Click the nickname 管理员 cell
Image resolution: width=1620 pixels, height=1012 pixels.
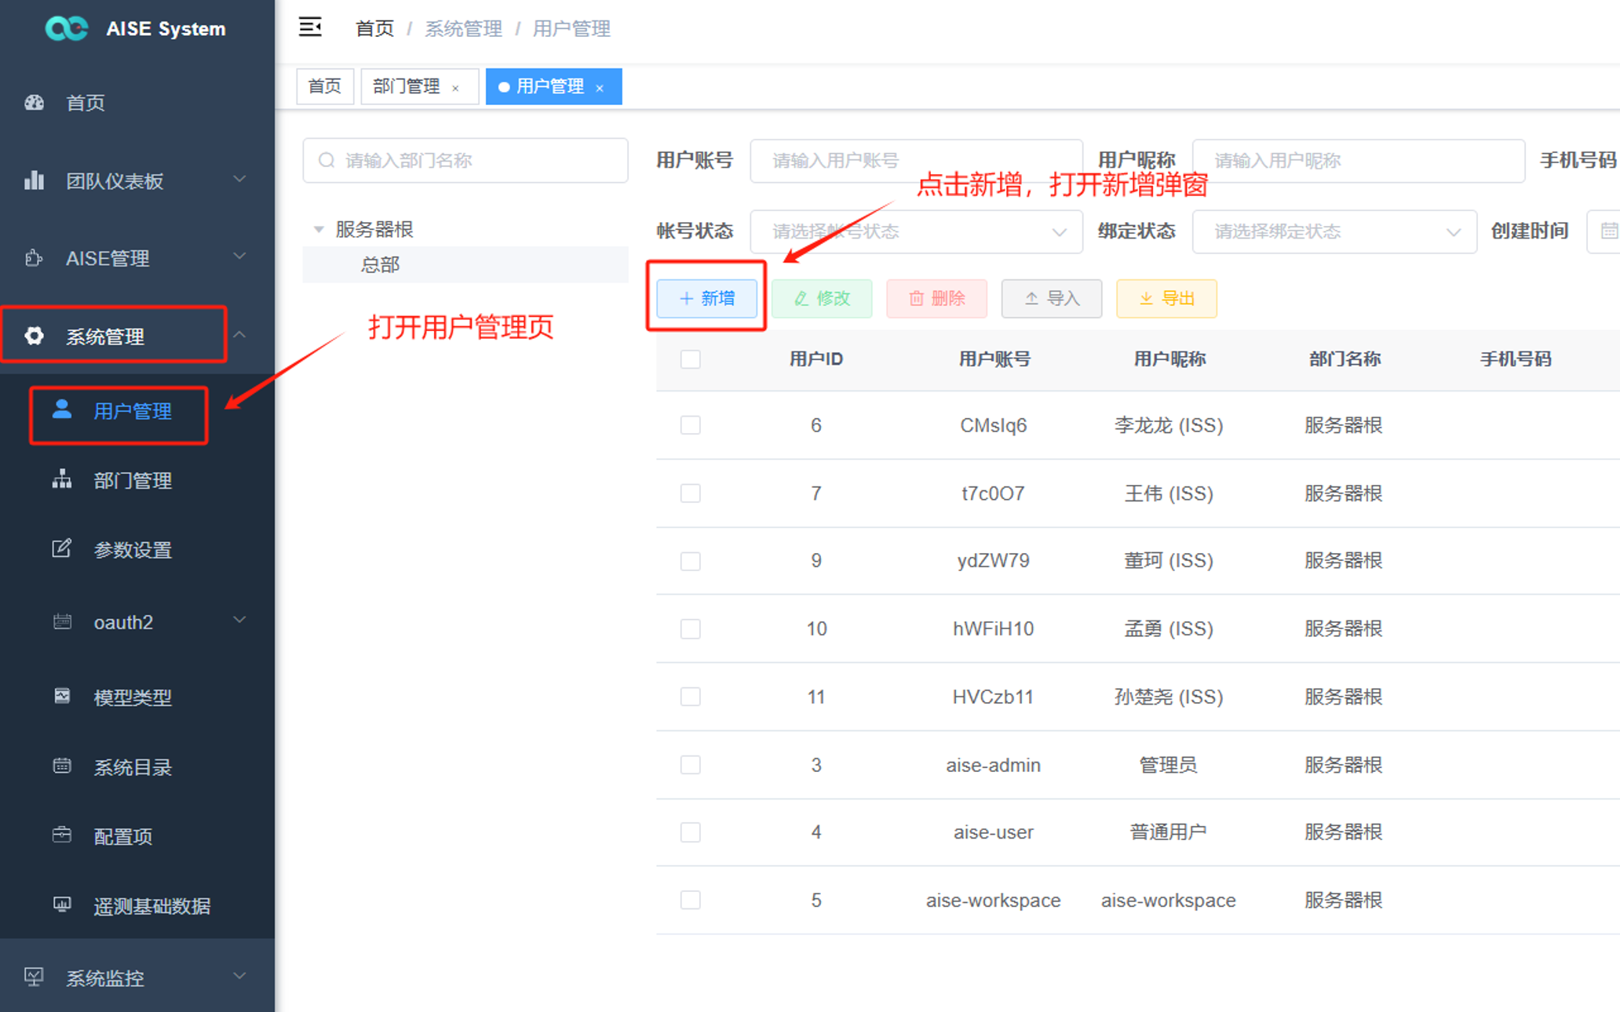tap(1168, 765)
